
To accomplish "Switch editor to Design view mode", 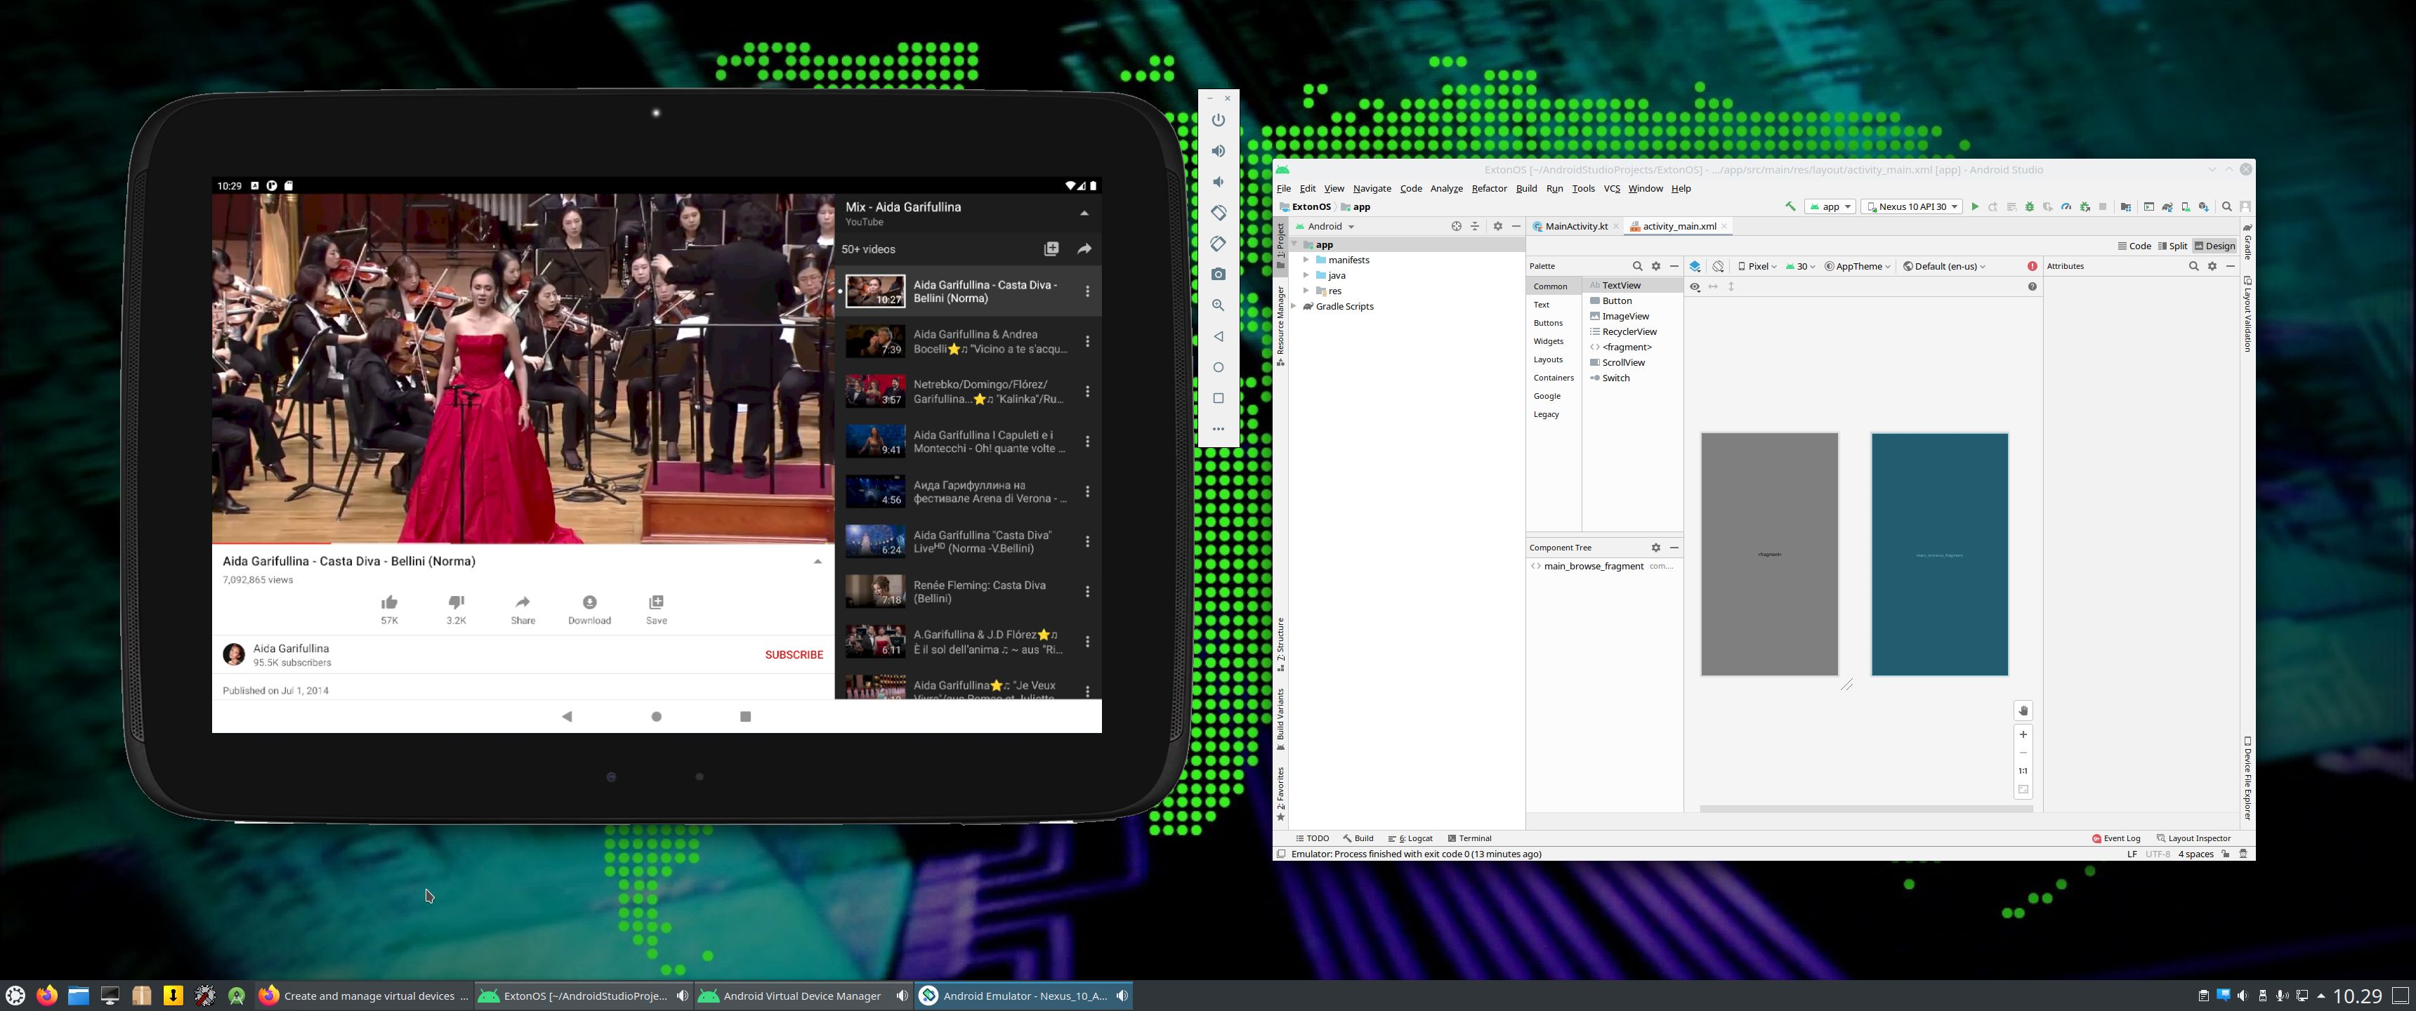I will [2214, 246].
